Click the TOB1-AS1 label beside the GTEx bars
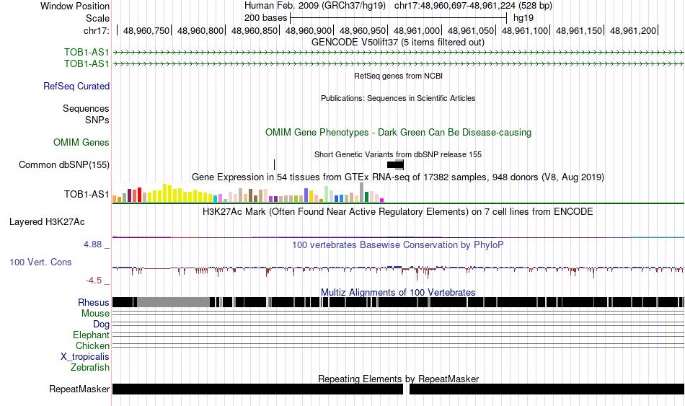685x406 pixels. pyautogui.click(x=87, y=194)
